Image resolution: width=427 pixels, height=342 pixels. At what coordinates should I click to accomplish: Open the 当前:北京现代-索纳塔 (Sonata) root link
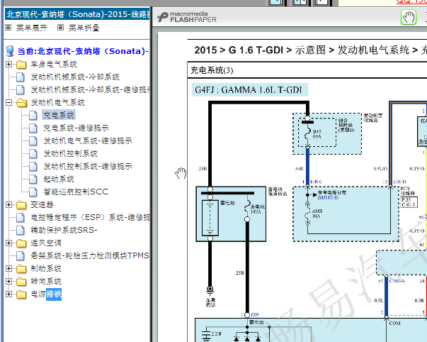[x=83, y=51]
